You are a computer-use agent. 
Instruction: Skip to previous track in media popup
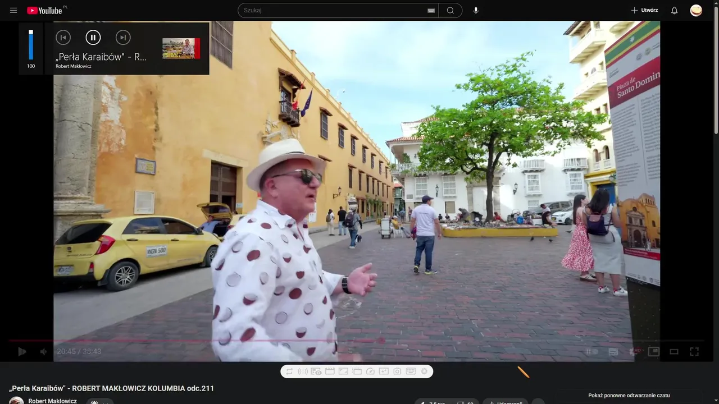click(63, 38)
